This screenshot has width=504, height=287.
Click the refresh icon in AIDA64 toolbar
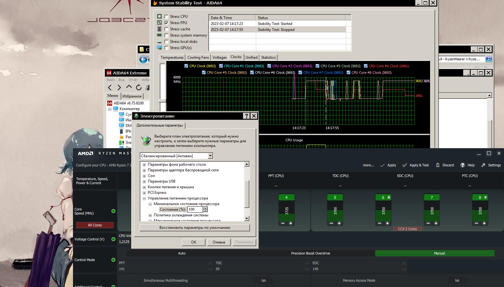(138, 88)
